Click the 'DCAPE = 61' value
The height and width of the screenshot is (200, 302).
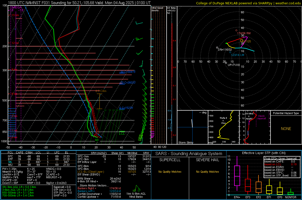10,180
